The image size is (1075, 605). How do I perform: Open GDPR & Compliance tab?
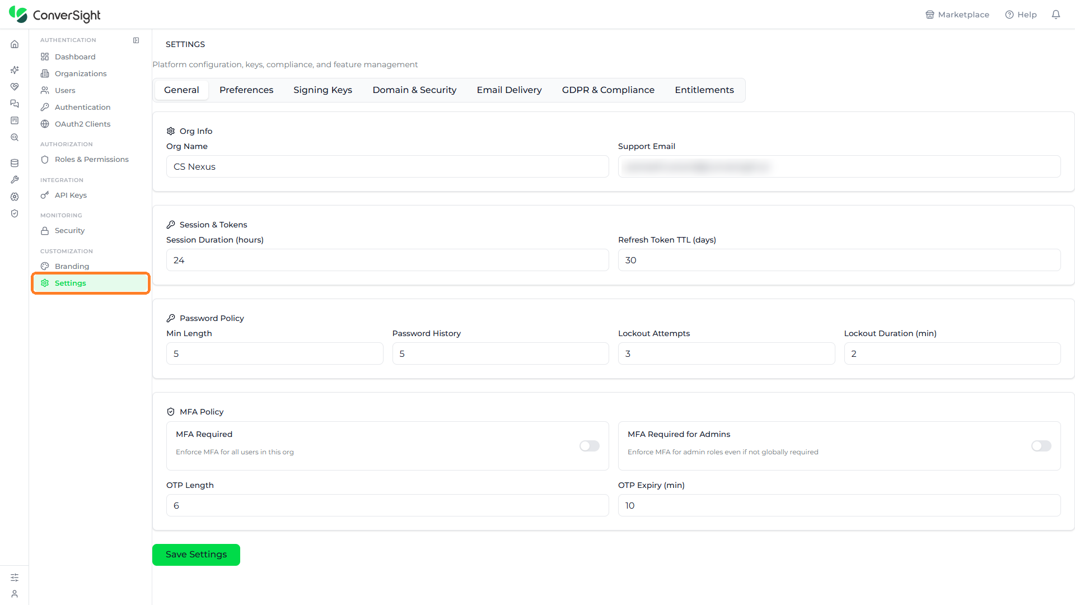[x=609, y=90]
